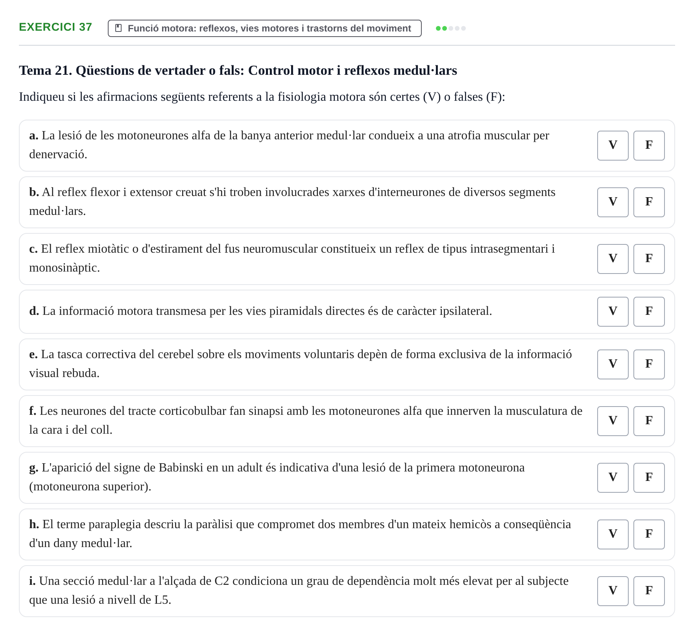Mark the Babinski statement g as F
This screenshot has width=694, height=636.
pos(649,478)
